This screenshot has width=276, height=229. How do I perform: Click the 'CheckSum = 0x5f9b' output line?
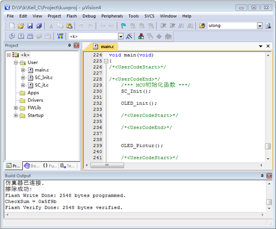[x=31, y=202]
